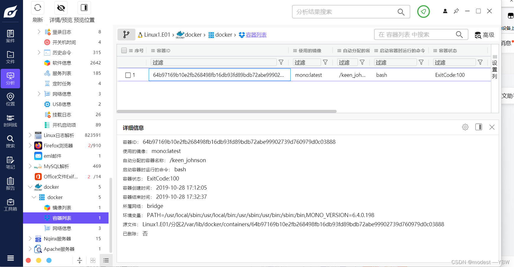Screen dimensions: 514x267
Task: Check the checkbox for container row 1
Action: click(128, 75)
